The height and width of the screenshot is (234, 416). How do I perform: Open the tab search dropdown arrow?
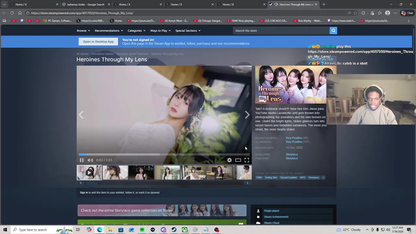tap(4, 5)
